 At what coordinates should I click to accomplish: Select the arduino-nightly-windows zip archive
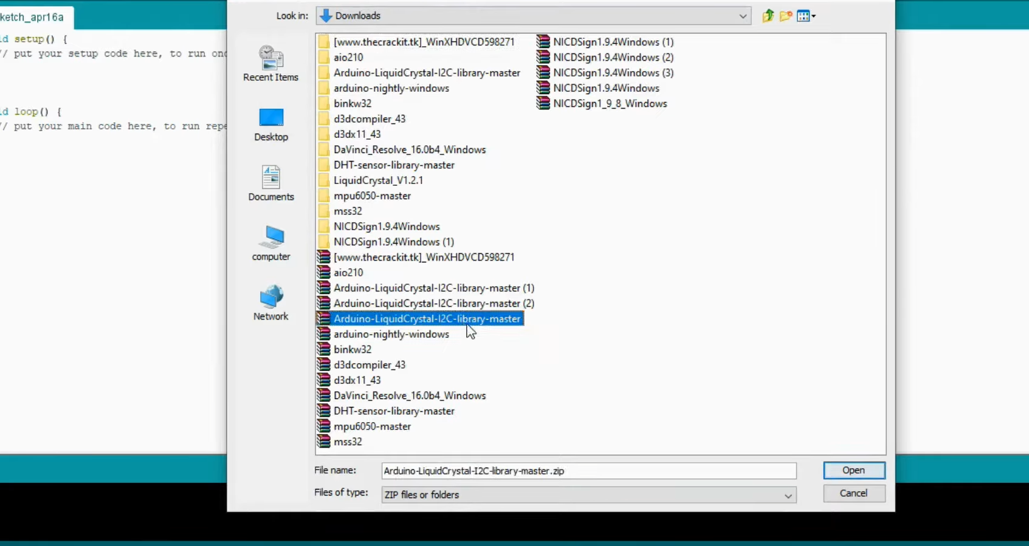pos(391,335)
